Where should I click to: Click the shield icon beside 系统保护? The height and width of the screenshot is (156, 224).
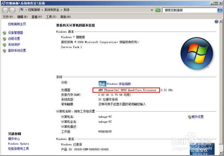click(x=5, y=45)
